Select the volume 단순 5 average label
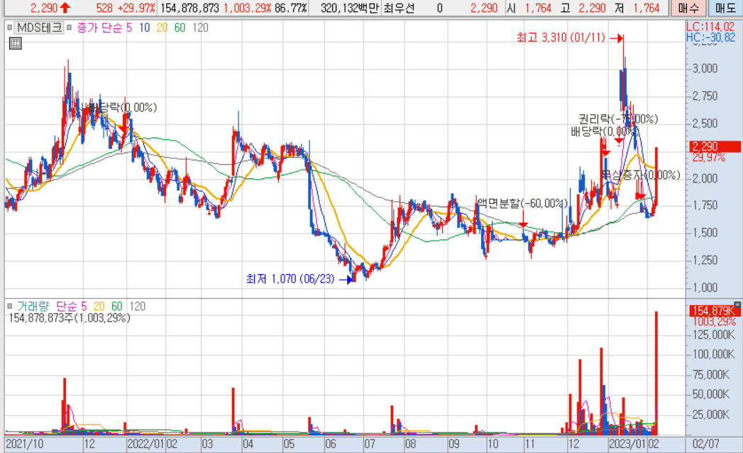Screen dimensions: 743x453 tap(72, 307)
